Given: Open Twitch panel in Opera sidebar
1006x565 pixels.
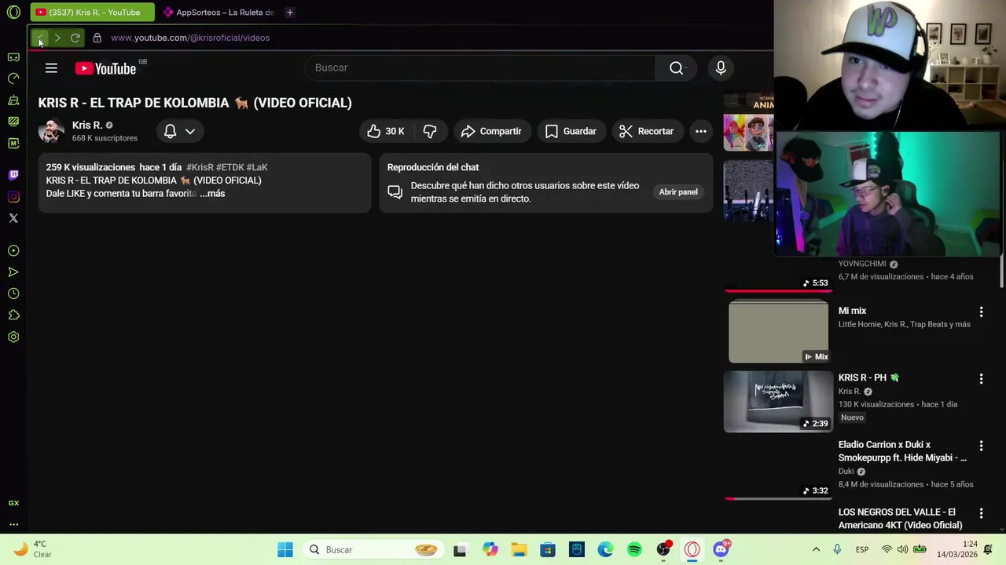Looking at the screenshot, I should pos(13,175).
